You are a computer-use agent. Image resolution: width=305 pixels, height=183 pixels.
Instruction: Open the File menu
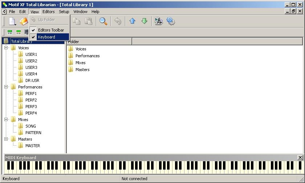click(12, 12)
